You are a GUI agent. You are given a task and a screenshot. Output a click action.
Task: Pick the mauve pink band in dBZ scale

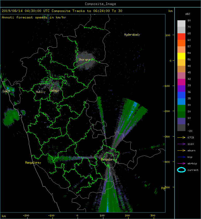click(x=181, y=76)
